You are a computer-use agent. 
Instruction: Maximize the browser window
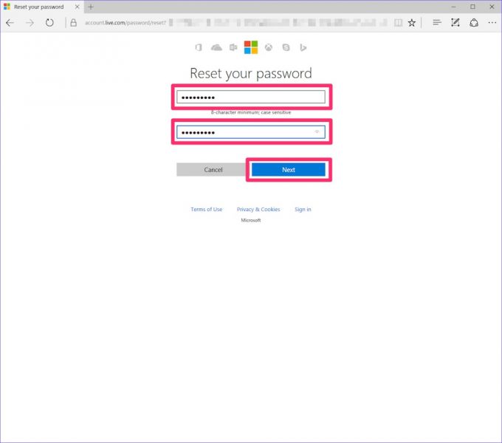click(x=473, y=7)
